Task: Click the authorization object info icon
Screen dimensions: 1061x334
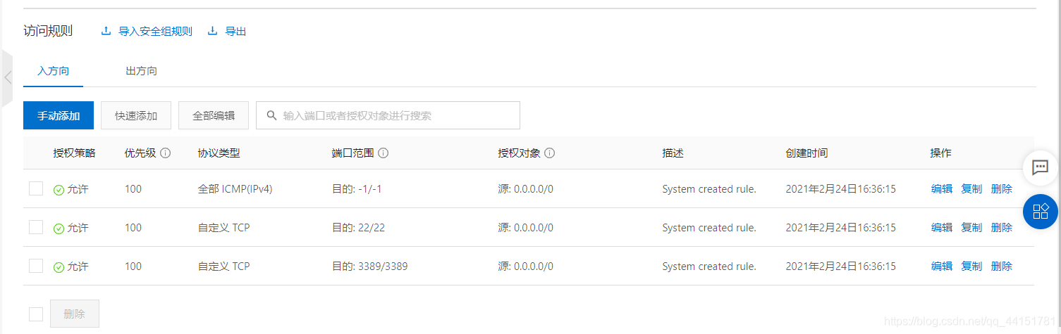Action: [x=550, y=153]
